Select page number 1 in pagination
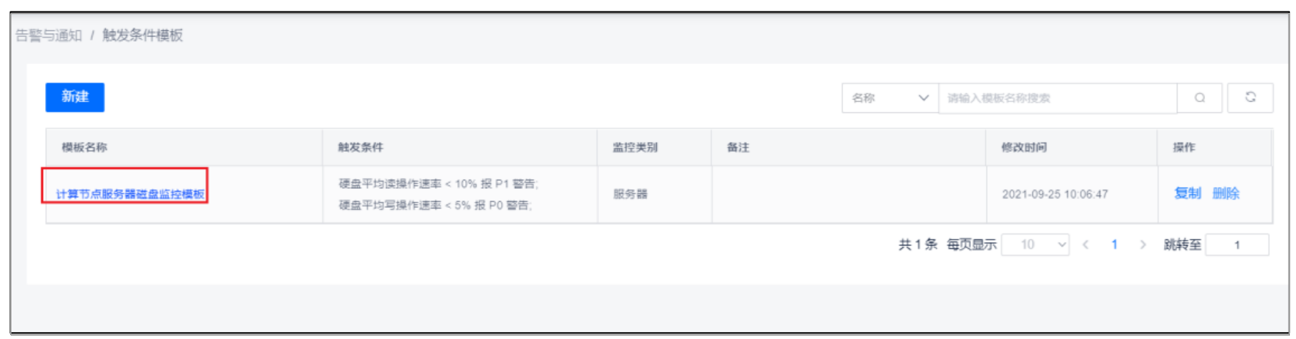This screenshot has height=339, width=1296. coord(1114,245)
